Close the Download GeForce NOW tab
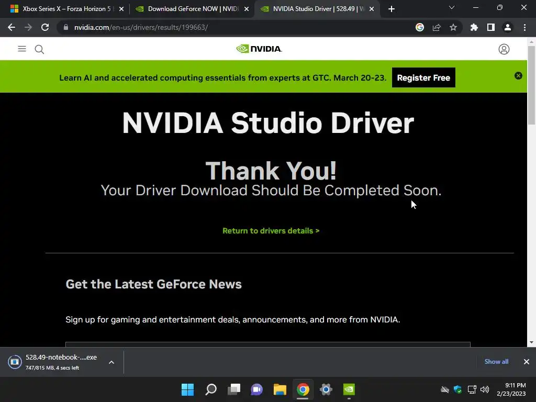Viewport: 536px width, 402px height. (247, 9)
